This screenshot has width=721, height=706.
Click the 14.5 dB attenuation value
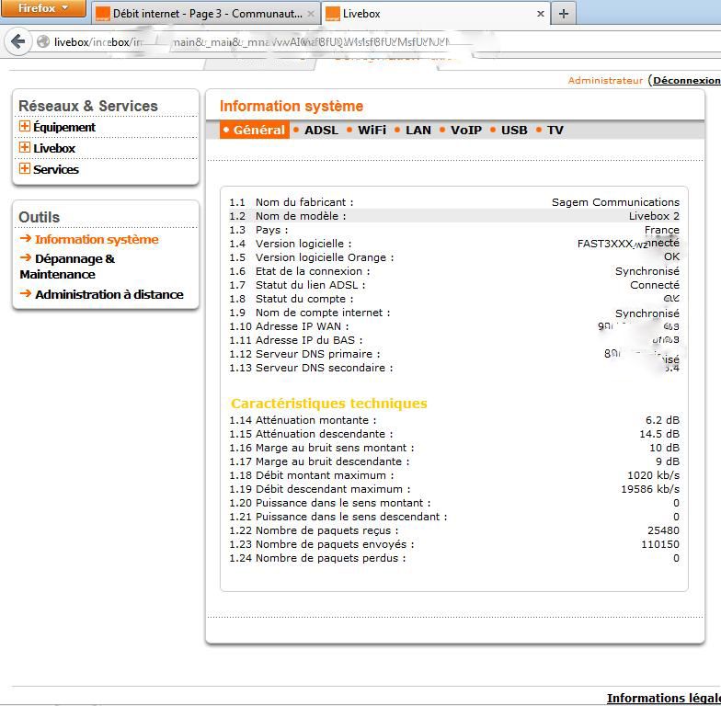(x=658, y=434)
